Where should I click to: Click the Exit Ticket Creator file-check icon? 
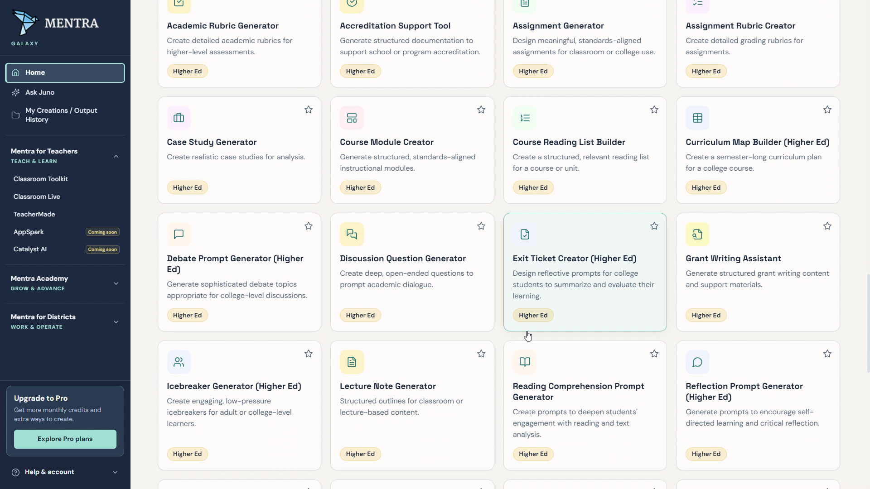525,234
